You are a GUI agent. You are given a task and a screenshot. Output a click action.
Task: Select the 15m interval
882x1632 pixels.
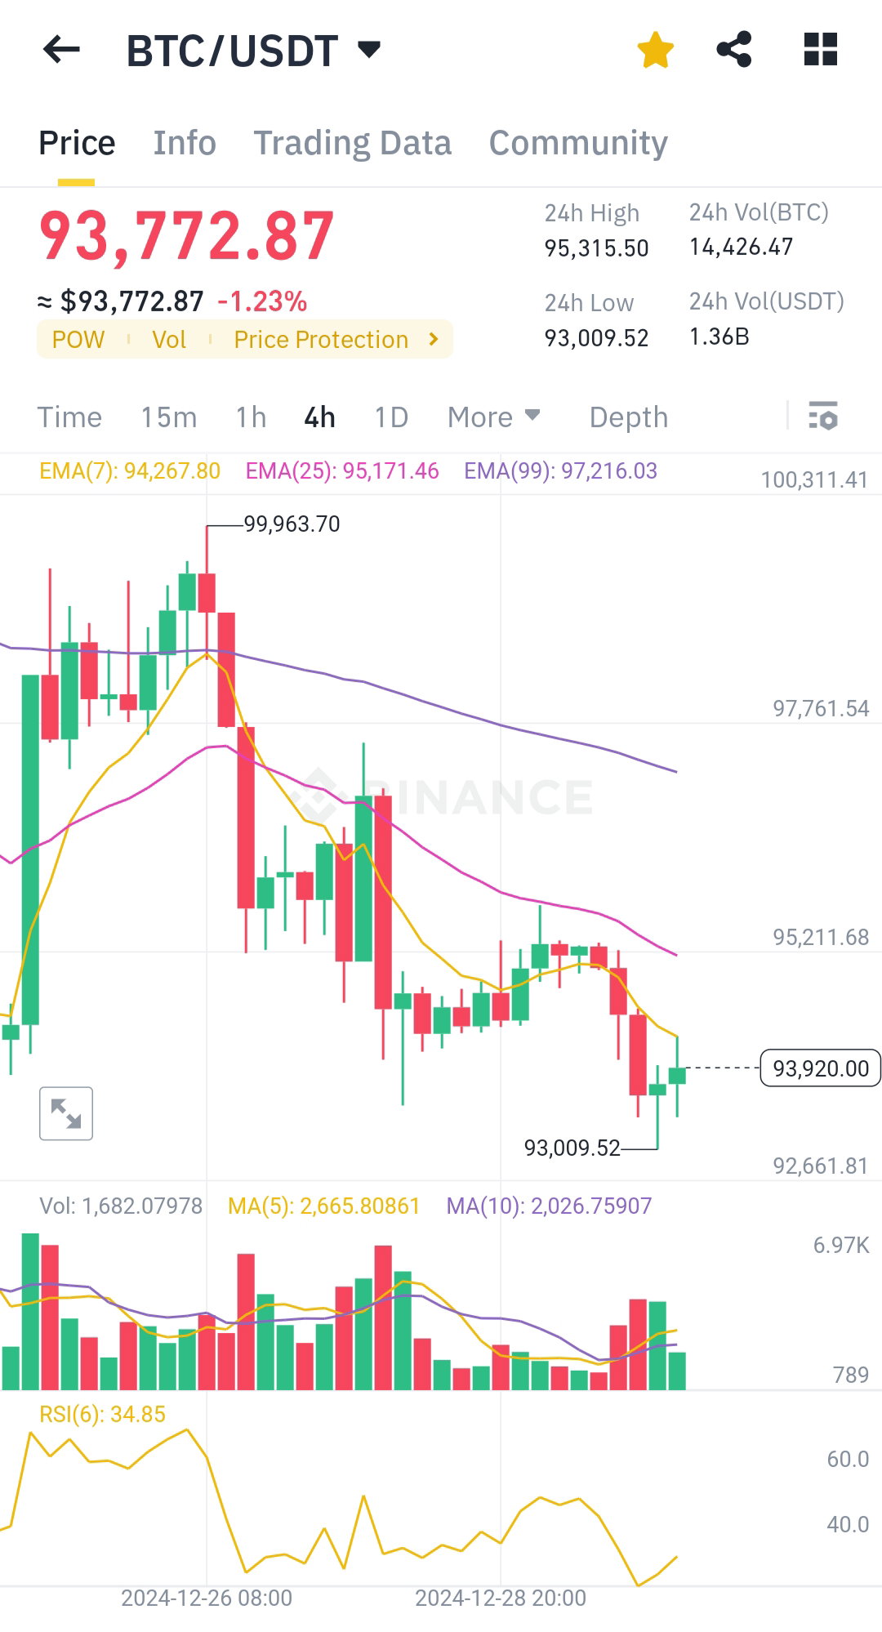tap(169, 417)
